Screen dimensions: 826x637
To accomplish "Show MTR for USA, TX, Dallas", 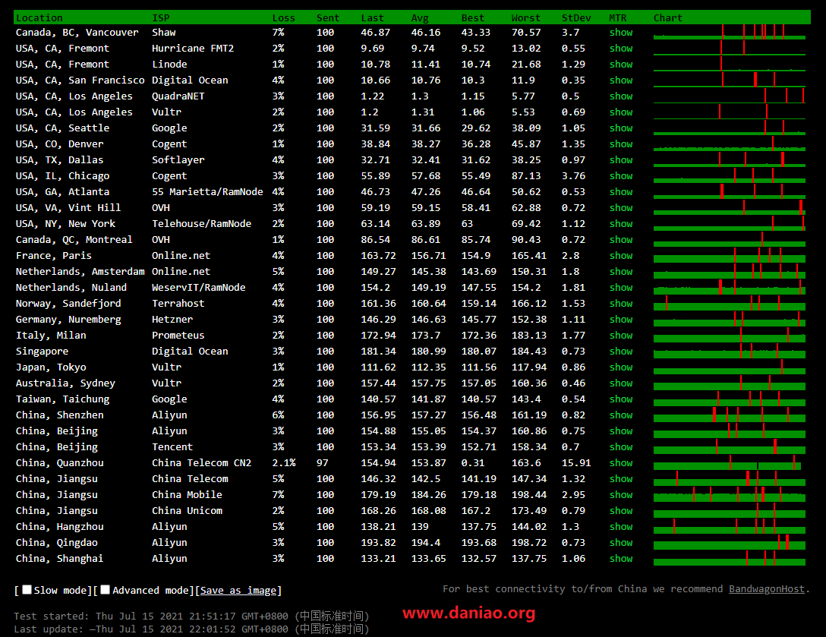I will pyautogui.click(x=620, y=159).
